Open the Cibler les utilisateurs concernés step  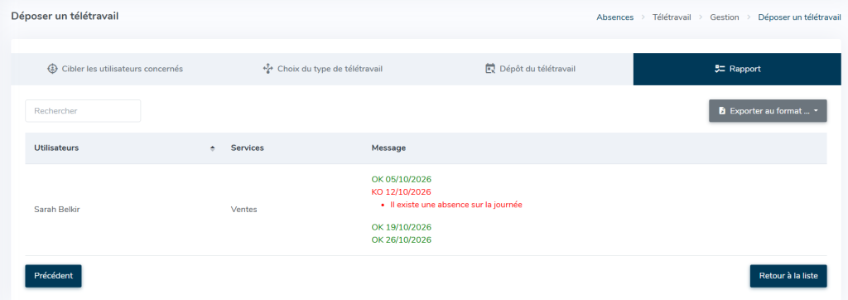114,69
